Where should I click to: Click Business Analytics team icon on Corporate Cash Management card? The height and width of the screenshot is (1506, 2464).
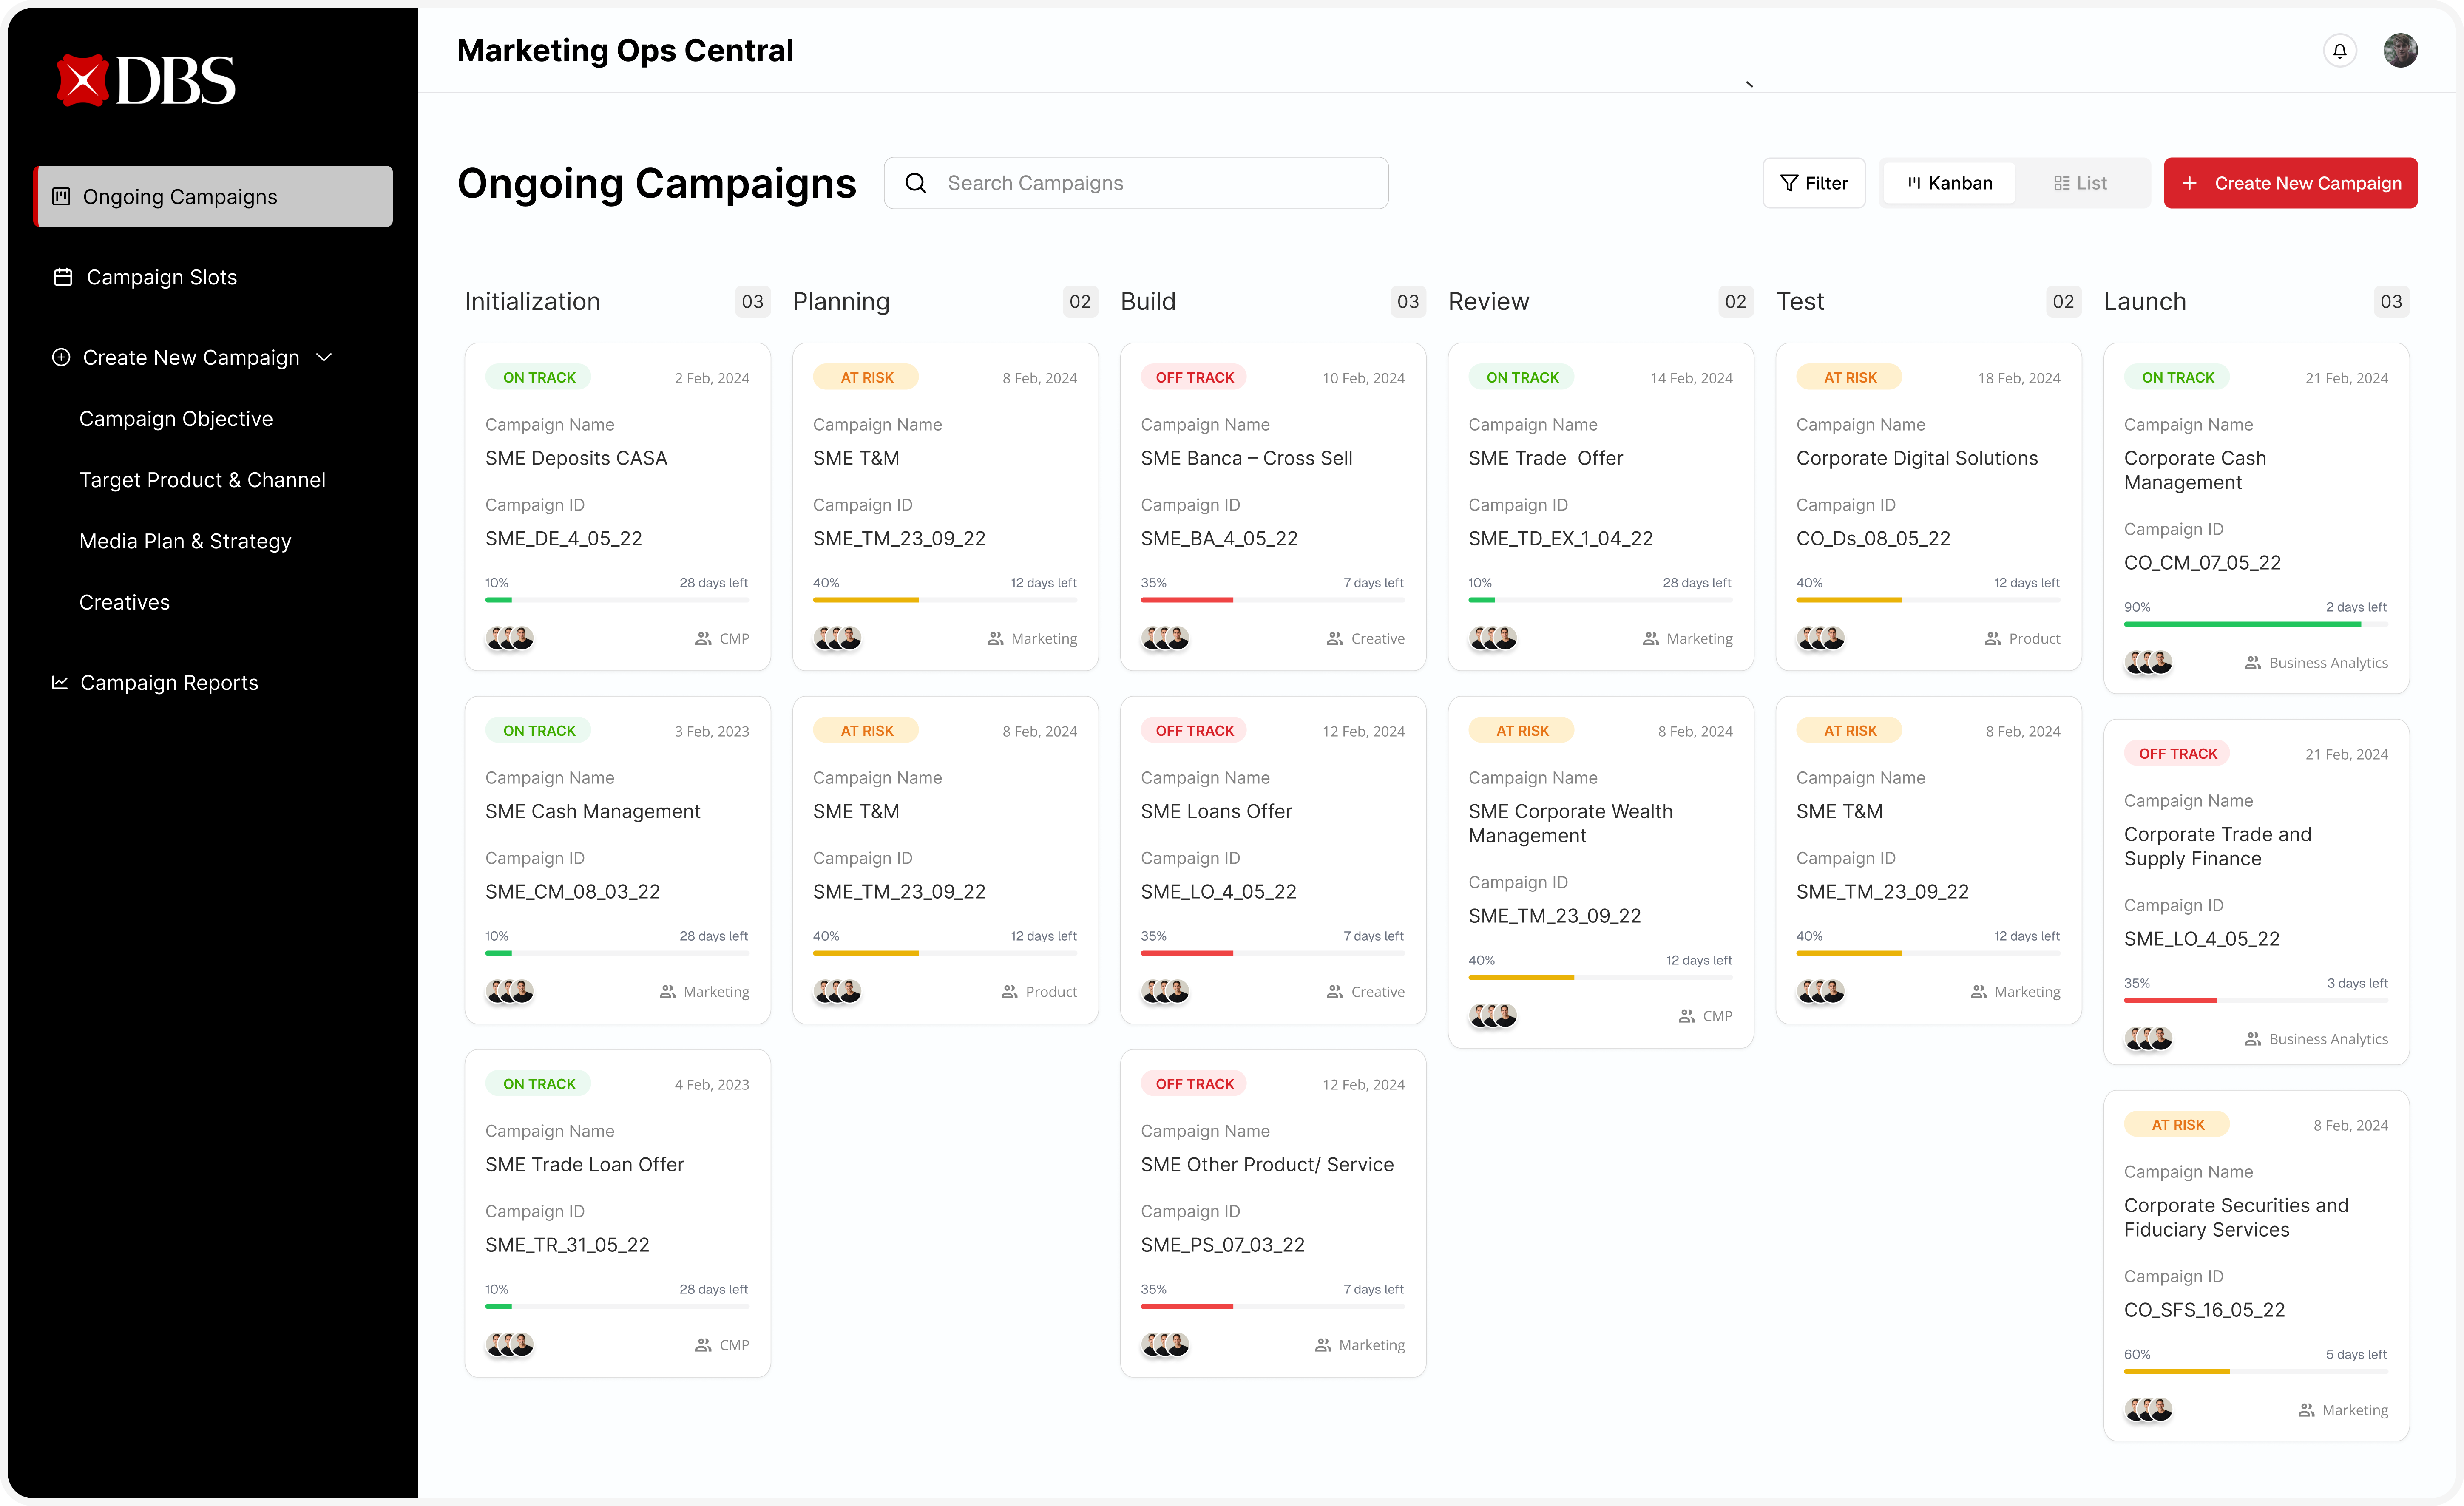pos(2253,663)
